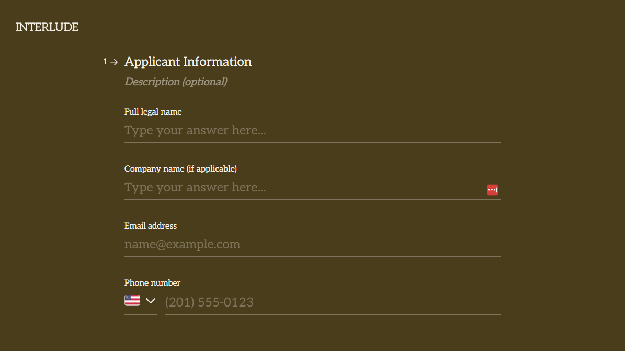Select the Applicant Information heading
625x351 pixels.
[188, 61]
